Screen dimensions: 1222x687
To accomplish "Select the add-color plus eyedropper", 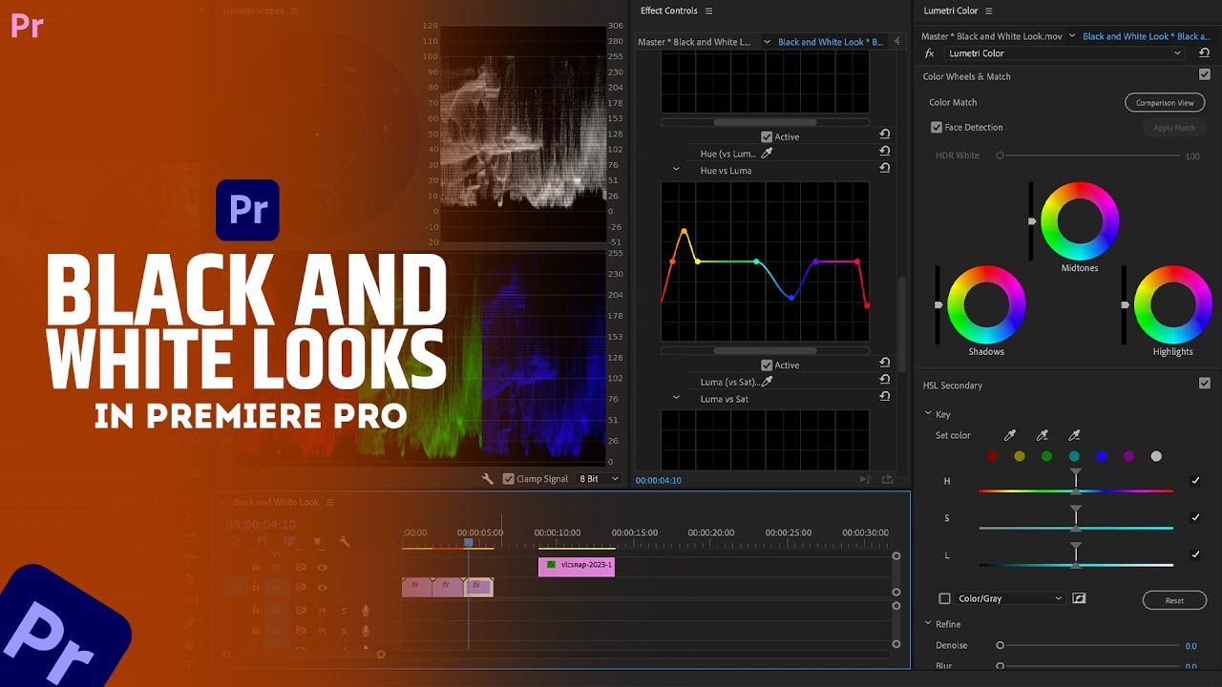I will click(x=1043, y=435).
